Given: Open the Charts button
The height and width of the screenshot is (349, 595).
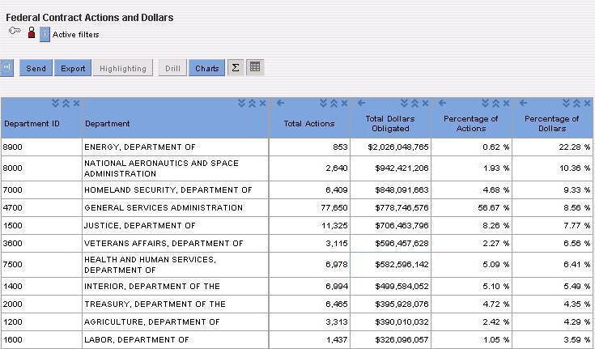Looking at the screenshot, I should pyautogui.click(x=206, y=68).
